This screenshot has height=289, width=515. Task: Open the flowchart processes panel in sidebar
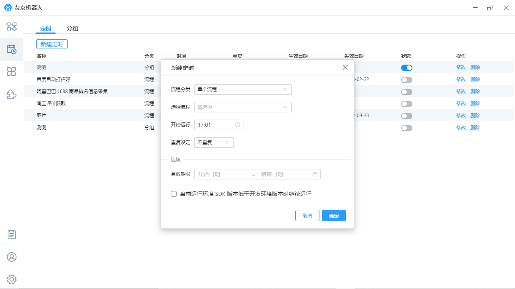coord(12,26)
